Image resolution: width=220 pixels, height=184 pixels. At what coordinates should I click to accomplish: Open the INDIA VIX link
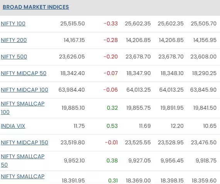[x=13, y=126]
